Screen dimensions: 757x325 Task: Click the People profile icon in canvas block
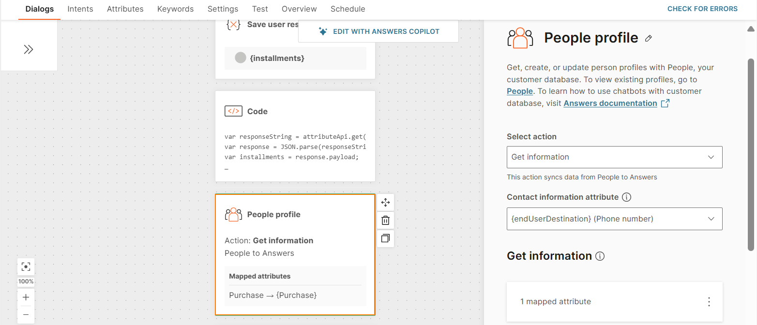click(233, 215)
